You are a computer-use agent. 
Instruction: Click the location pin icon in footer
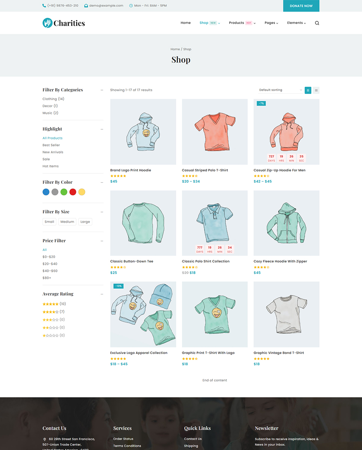(x=45, y=439)
